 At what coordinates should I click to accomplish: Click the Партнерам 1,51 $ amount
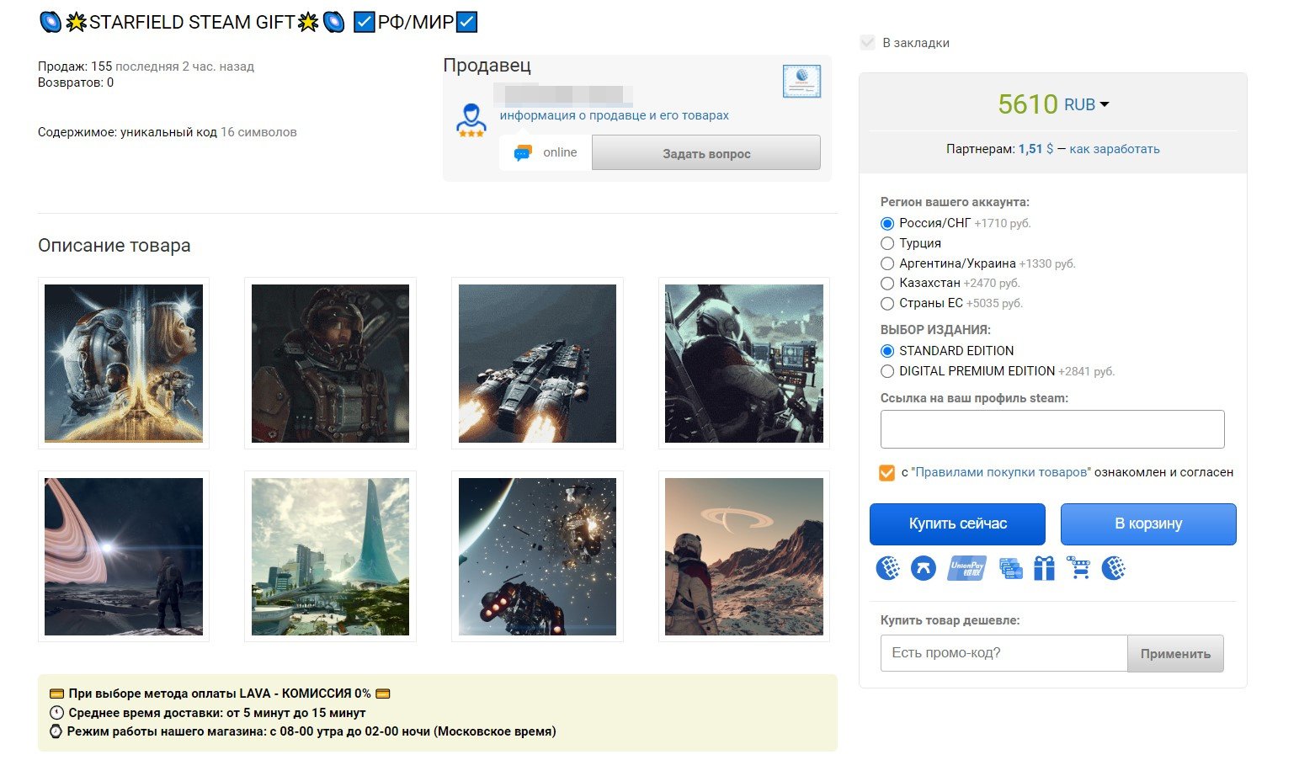click(1035, 149)
